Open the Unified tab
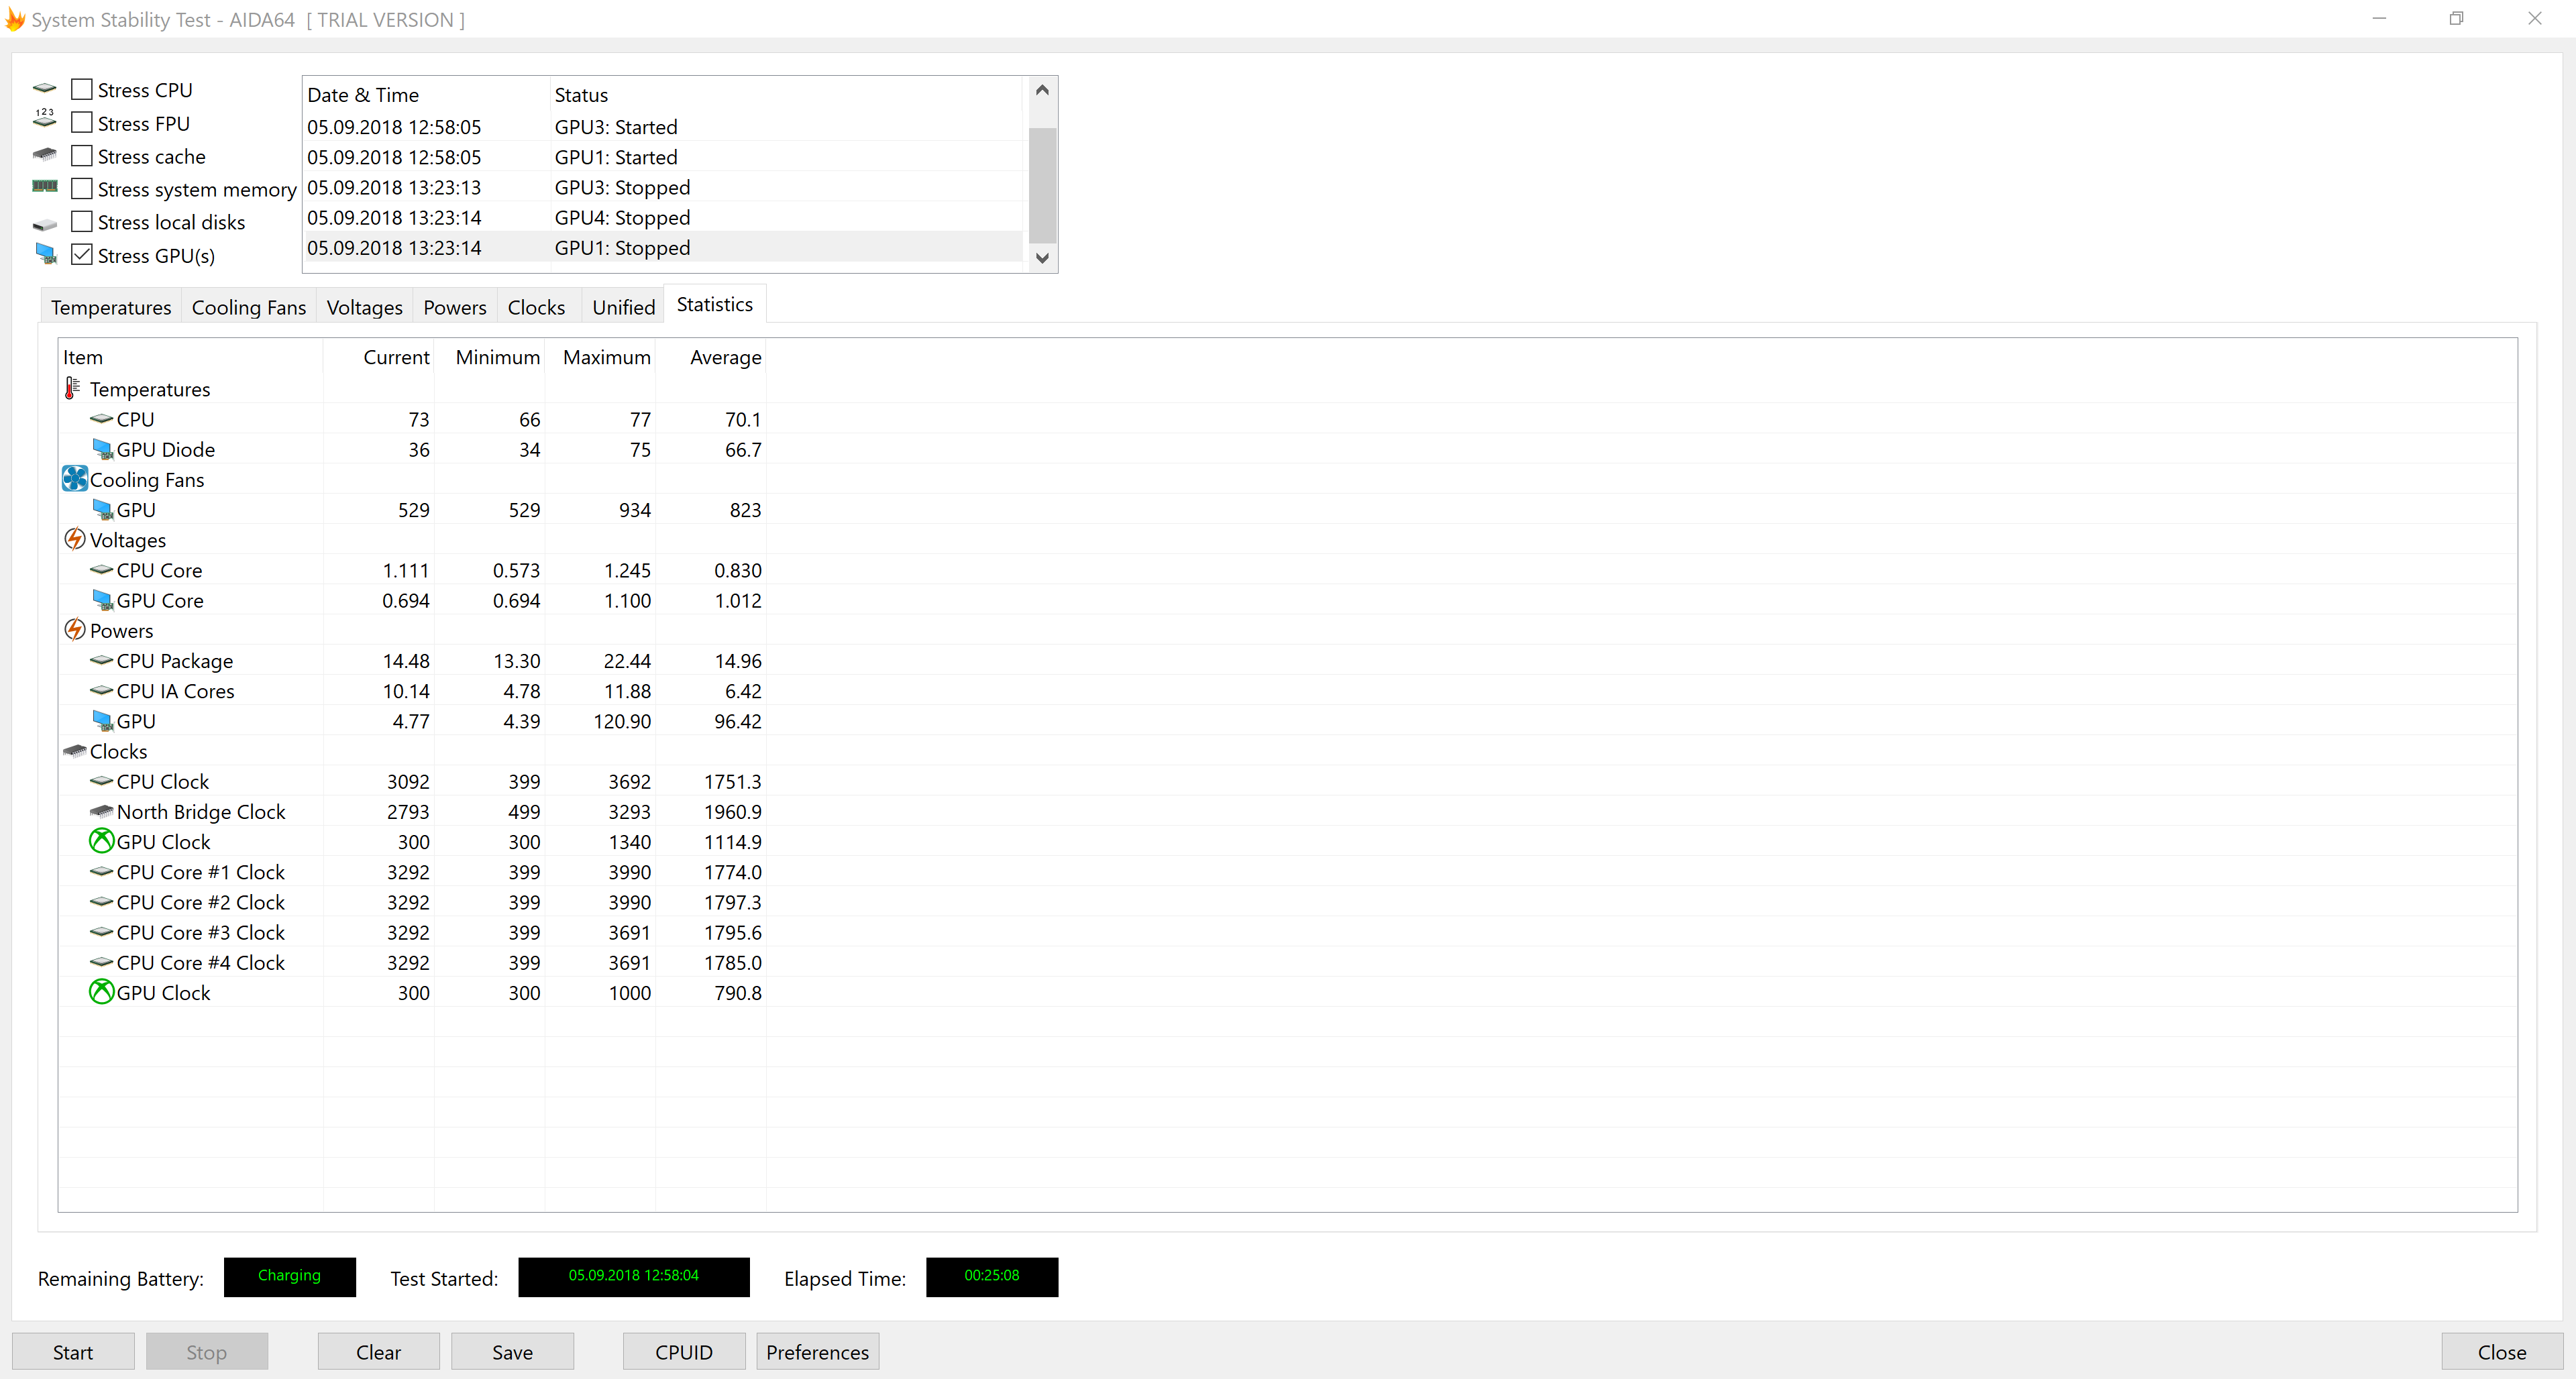 (x=623, y=307)
